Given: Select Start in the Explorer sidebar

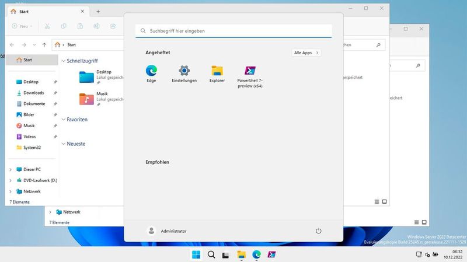Looking at the screenshot, I should point(32,60).
